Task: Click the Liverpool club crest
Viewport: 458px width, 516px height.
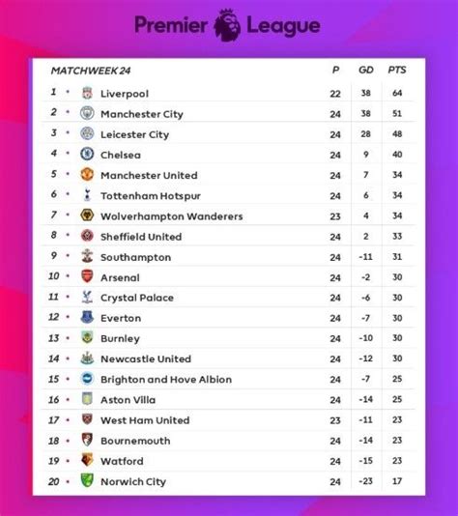Action: tap(87, 93)
